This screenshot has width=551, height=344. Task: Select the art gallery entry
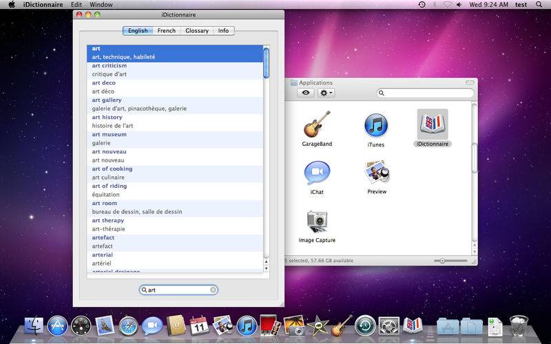pos(175,105)
